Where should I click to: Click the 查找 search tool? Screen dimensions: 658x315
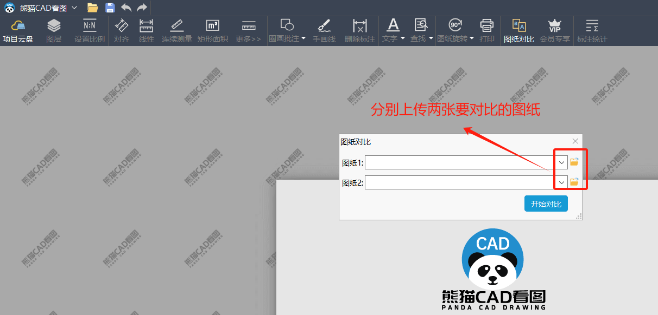(419, 31)
